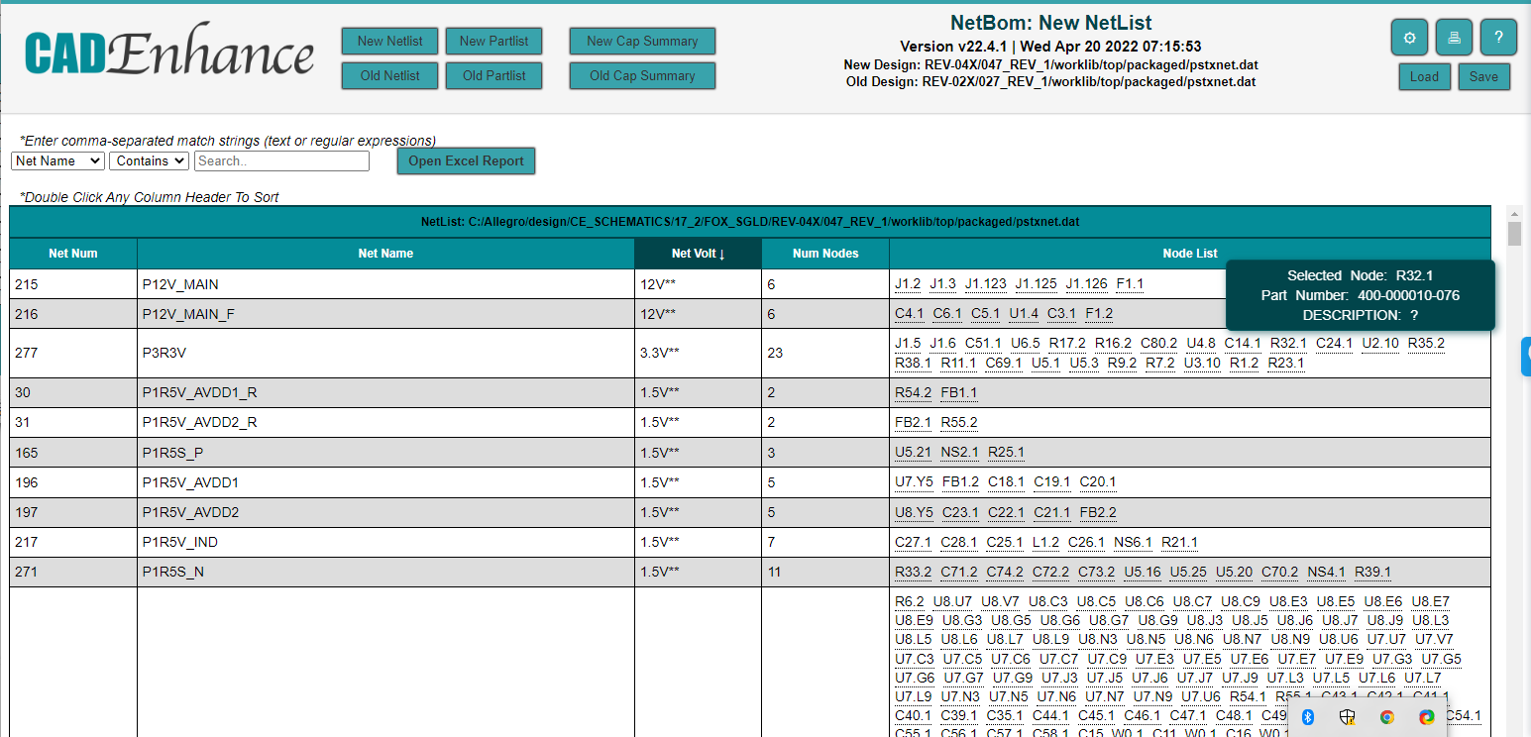Click the Num Nodes column header
This screenshot has height=737, width=1531.
pos(825,254)
